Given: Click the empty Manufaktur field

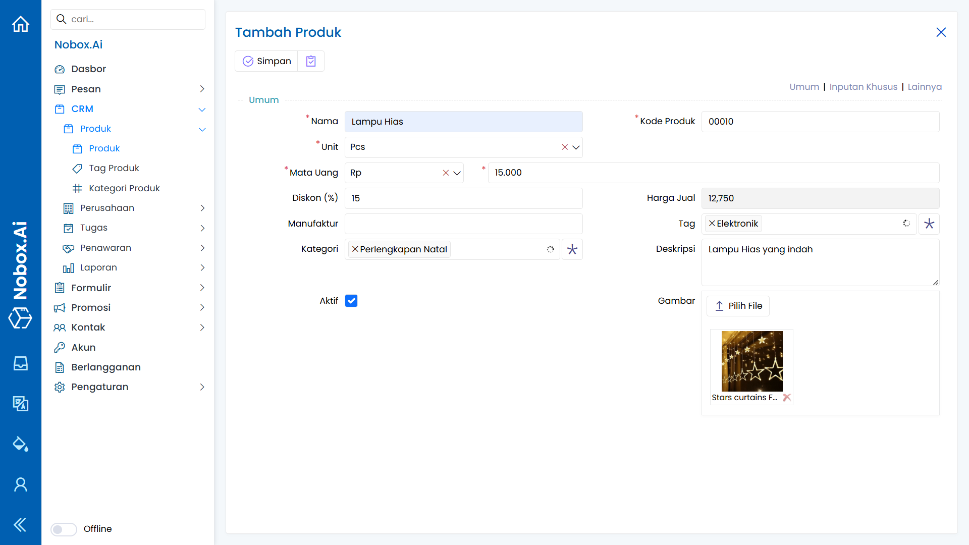Looking at the screenshot, I should (x=463, y=224).
